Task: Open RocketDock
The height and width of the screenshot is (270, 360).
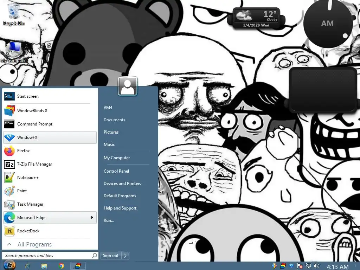Action: [50, 231]
